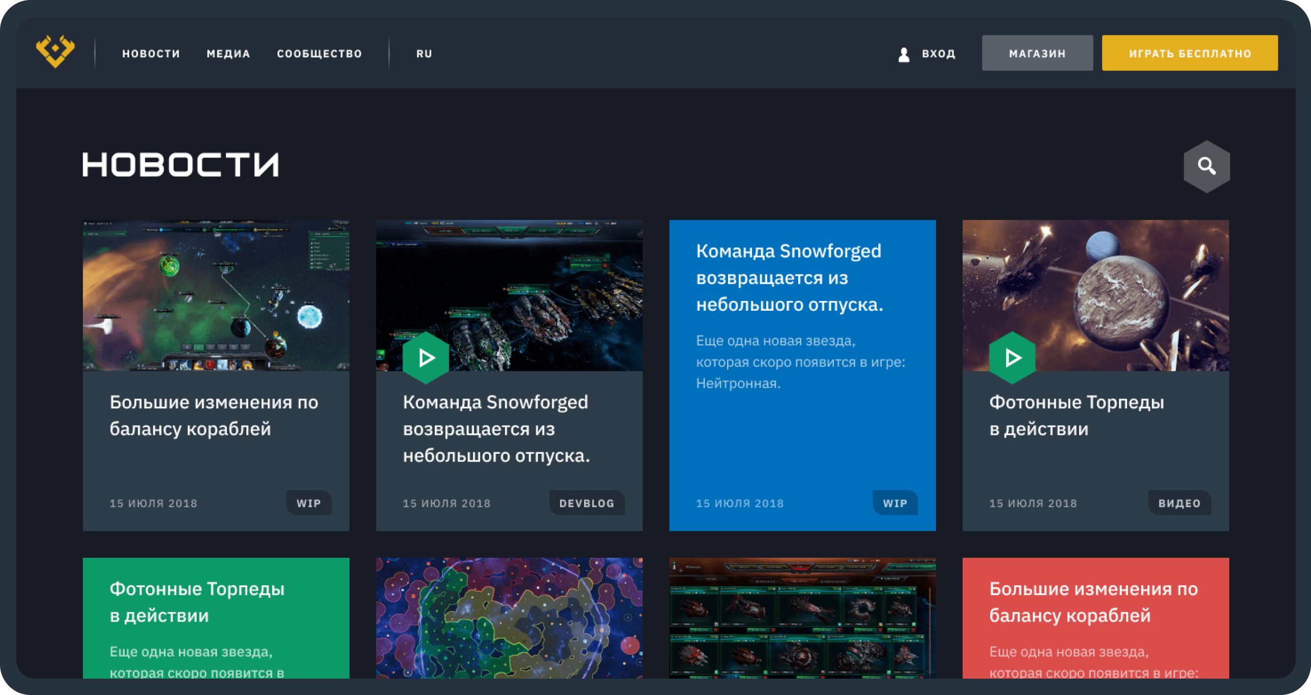Click the WIP tag on the blue card

click(895, 503)
